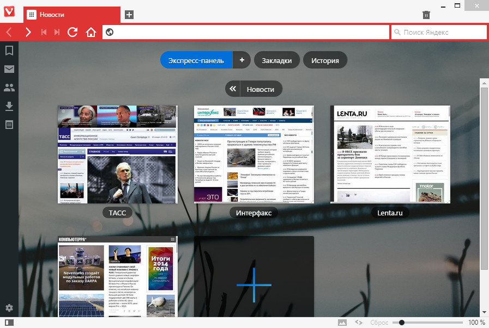Open the Lenta.ru speed dial thumbnail
489x328 pixels.
coord(390,154)
